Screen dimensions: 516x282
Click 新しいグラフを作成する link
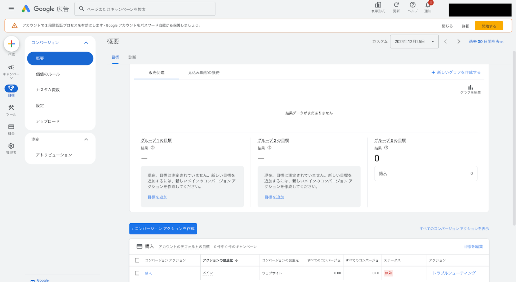click(456, 72)
